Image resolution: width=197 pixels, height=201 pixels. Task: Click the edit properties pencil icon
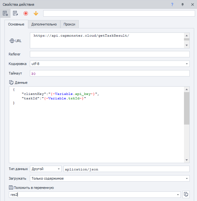point(15,13)
